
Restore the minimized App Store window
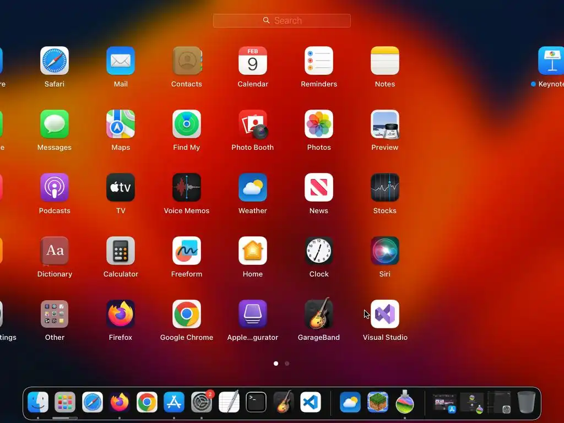pyautogui.click(x=444, y=403)
